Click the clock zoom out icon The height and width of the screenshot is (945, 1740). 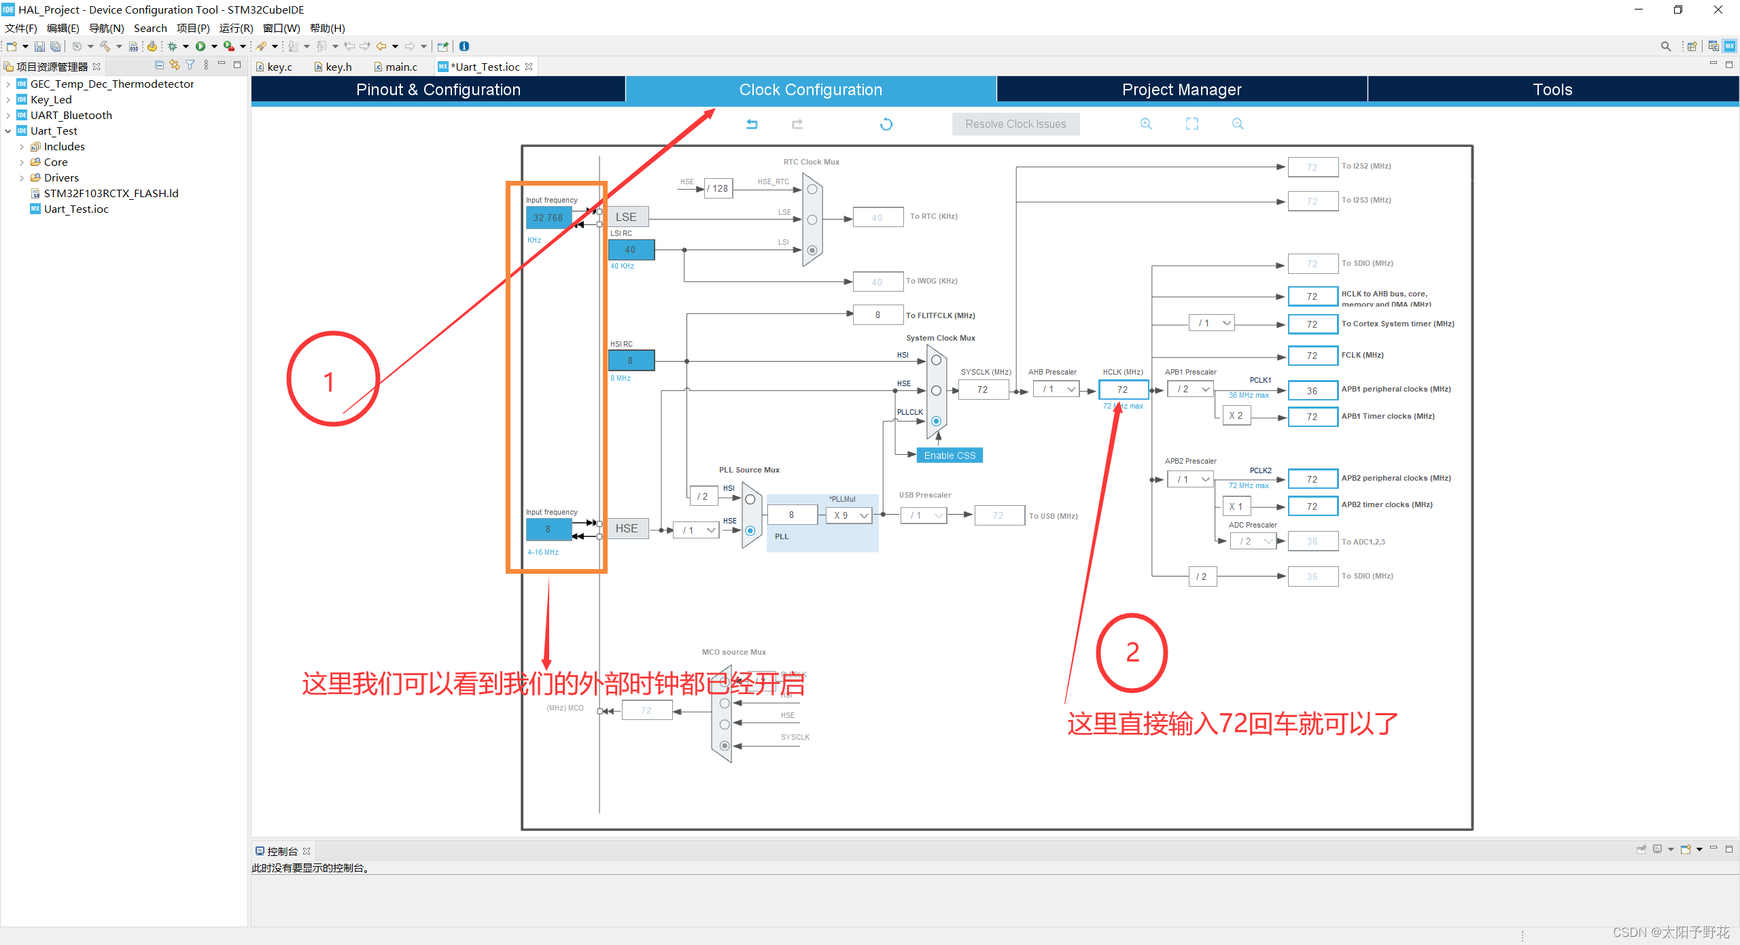coord(1238,124)
